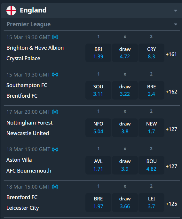Open +161 more markets for Brighton match
The height and width of the screenshot is (219, 182).
pos(171,54)
